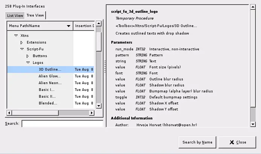Close the plug-in browser dialog
The height and width of the screenshot is (154, 261).
point(237,142)
